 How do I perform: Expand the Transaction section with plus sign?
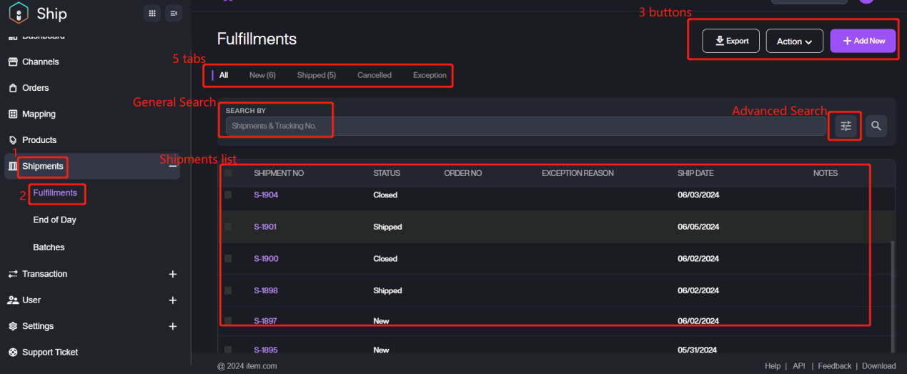(172, 274)
